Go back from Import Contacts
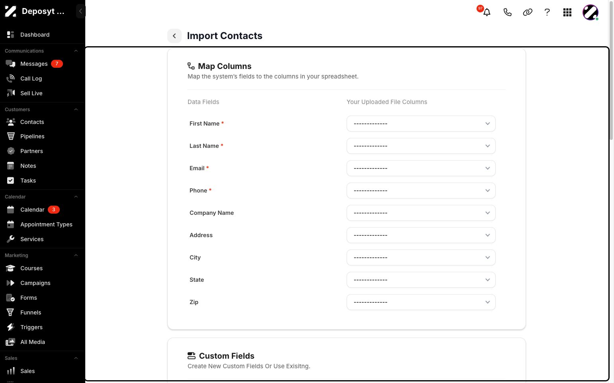Viewport: 614px width, 383px height. pos(174,36)
